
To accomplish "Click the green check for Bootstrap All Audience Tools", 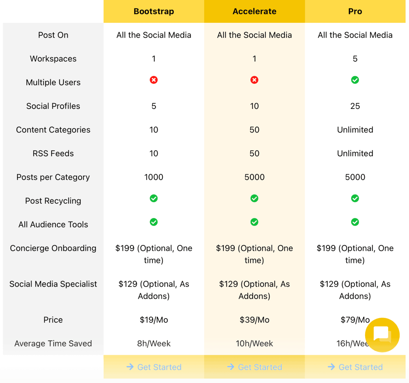I will point(154,222).
